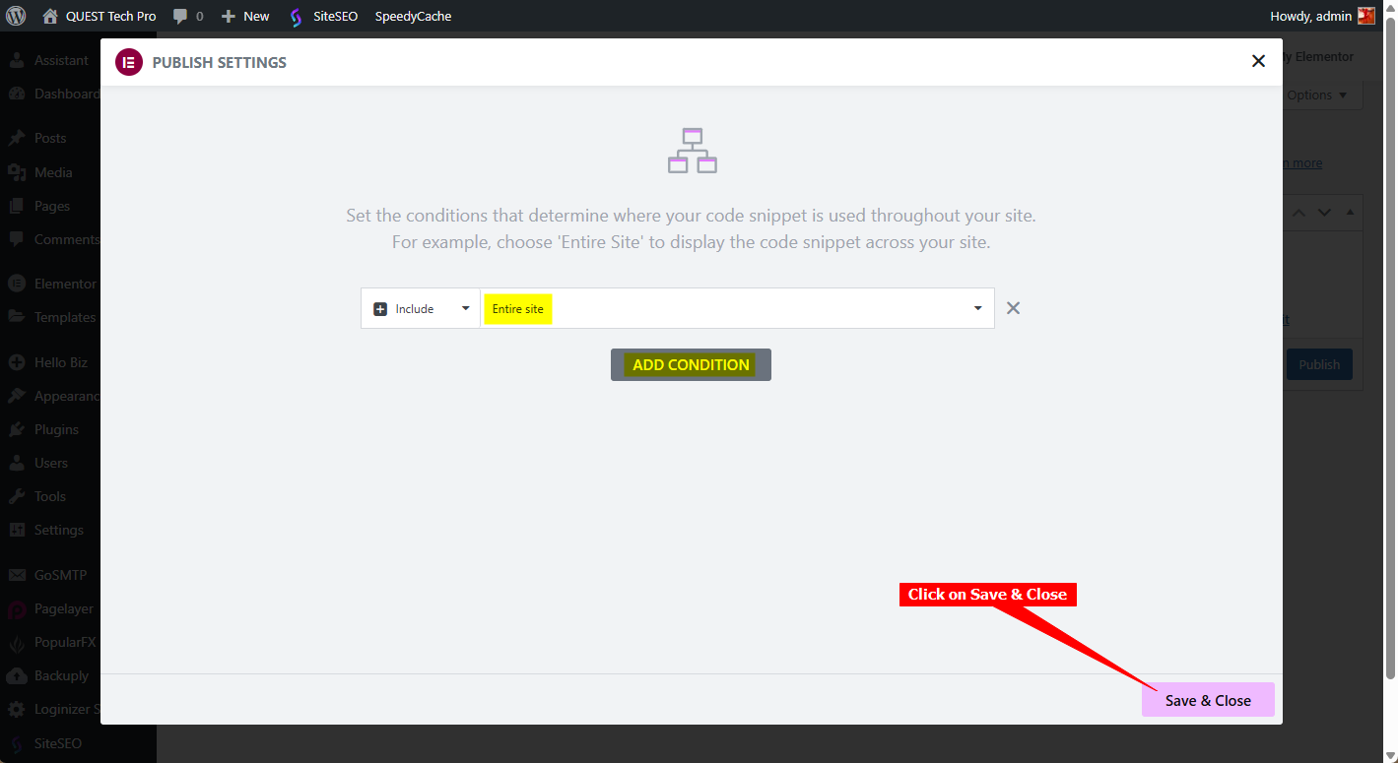Open the Posts pushpin icon

17,138
